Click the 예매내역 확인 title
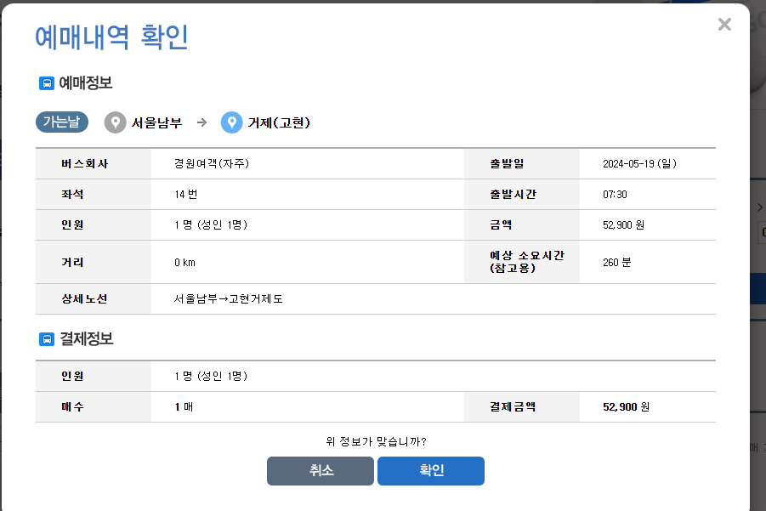 point(111,37)
